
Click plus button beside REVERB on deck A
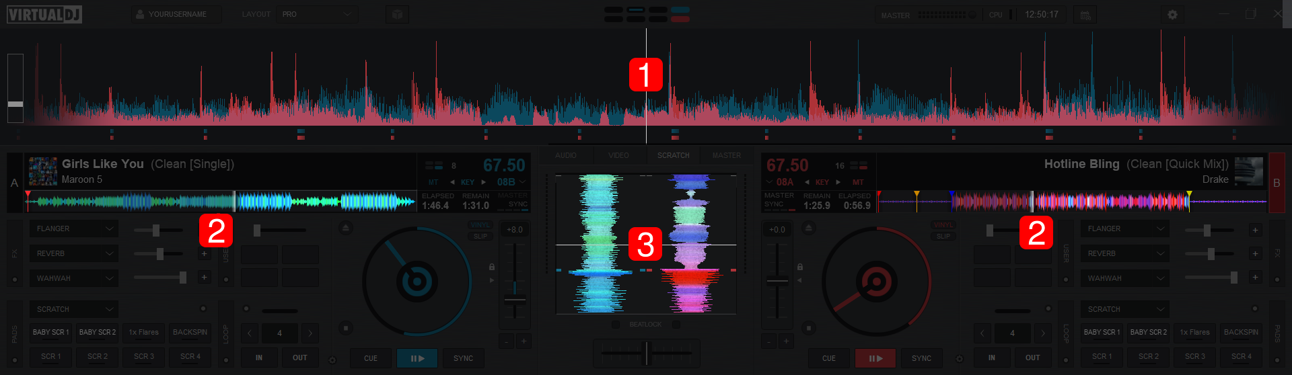tap(204, 253)
